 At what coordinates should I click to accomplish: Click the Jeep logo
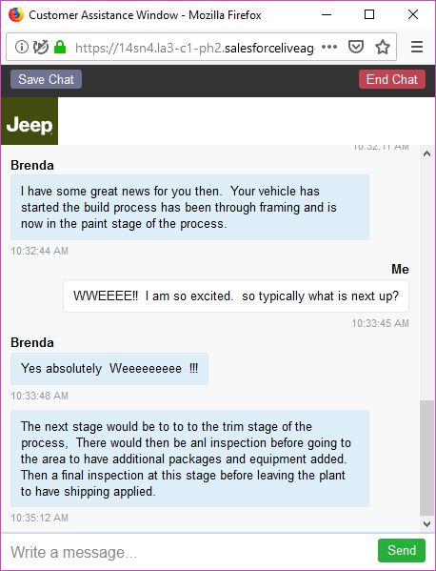tap(30, 121)
